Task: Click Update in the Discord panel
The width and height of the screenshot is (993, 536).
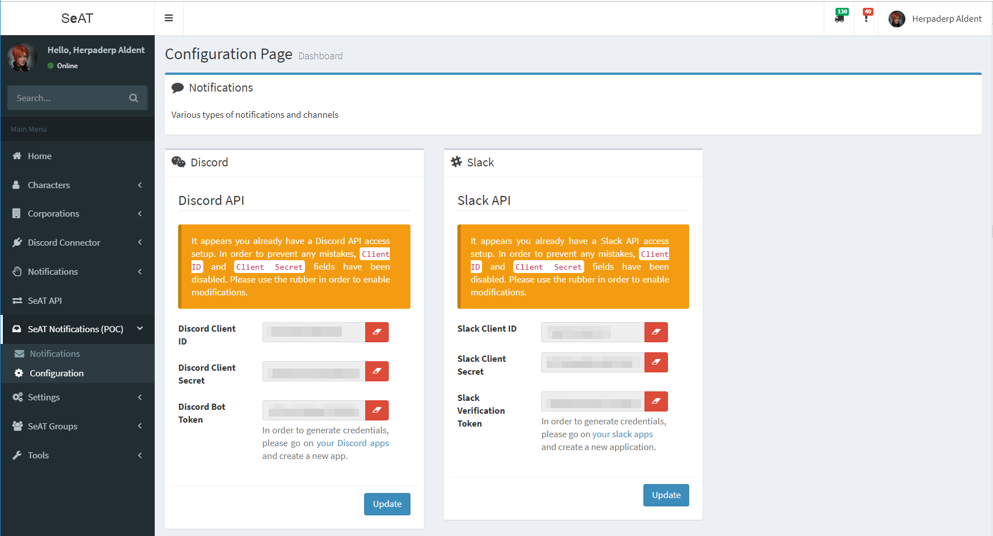Action: 387,504
